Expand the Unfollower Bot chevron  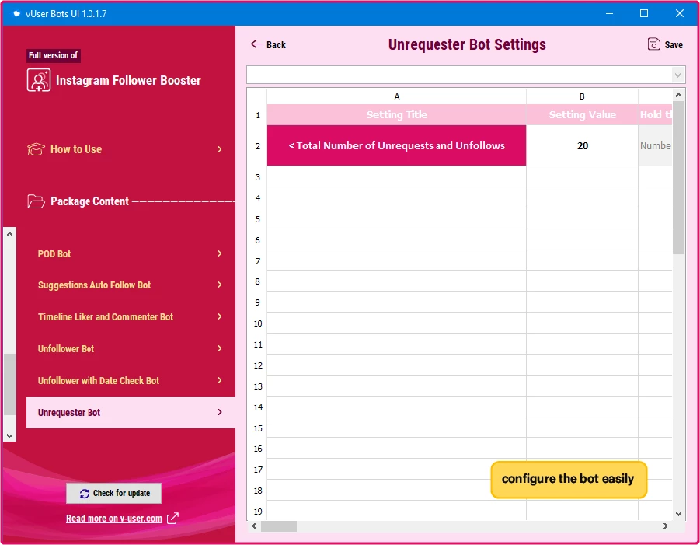coord(219,348)
